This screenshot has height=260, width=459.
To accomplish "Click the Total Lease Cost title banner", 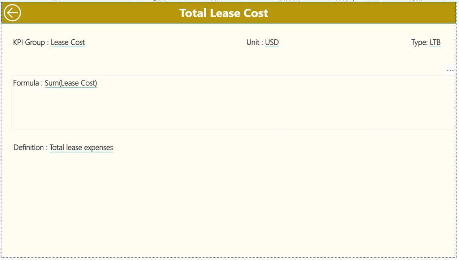I will click(x=224, y=13).
